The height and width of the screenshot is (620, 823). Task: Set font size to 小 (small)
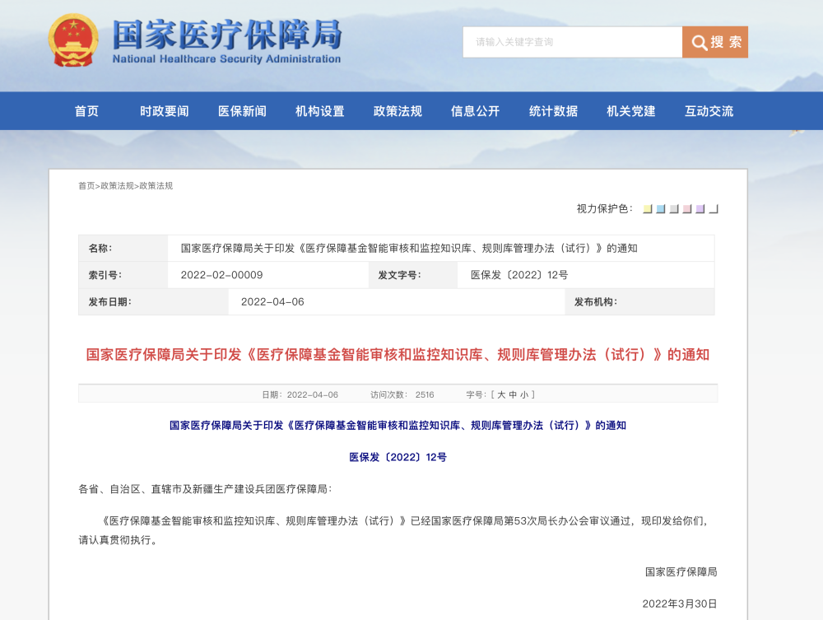pyautogui.click(x=524, y=395)
